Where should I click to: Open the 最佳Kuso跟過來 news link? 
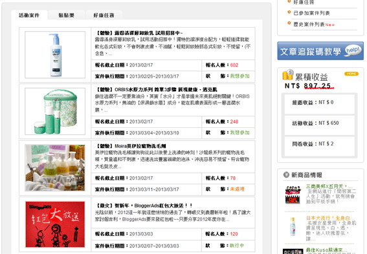click(327, 250)
